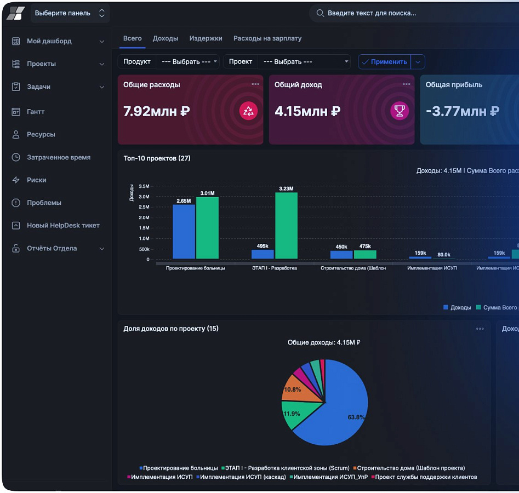Click the 2.65M blue bar
Image resolution: width=519 pixels, height=493 pixels.
tap(184, 232)
